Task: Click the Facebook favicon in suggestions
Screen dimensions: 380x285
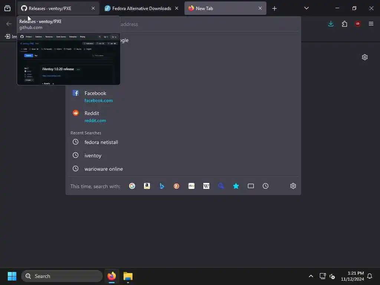Action: 76,93
